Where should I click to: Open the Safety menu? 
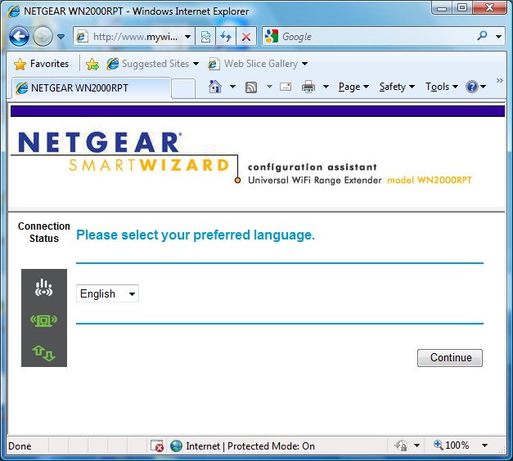(x=397, y=87)
